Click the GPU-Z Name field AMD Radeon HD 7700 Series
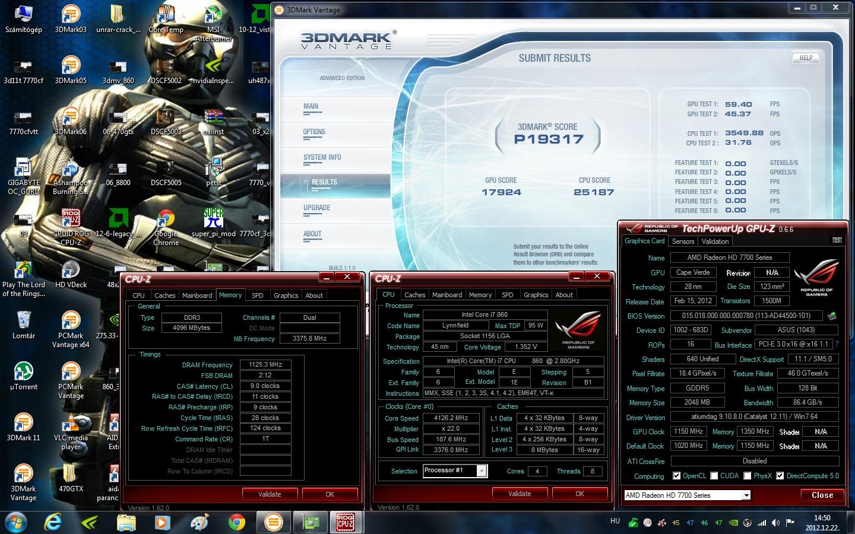This screenshot has height=534, width=855. tap(730, 258)
